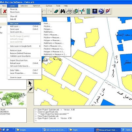Screen dimensions: 132x132
Task: Click Elshayal Smart Web taskbar button
Action: [x=107, y=130]
